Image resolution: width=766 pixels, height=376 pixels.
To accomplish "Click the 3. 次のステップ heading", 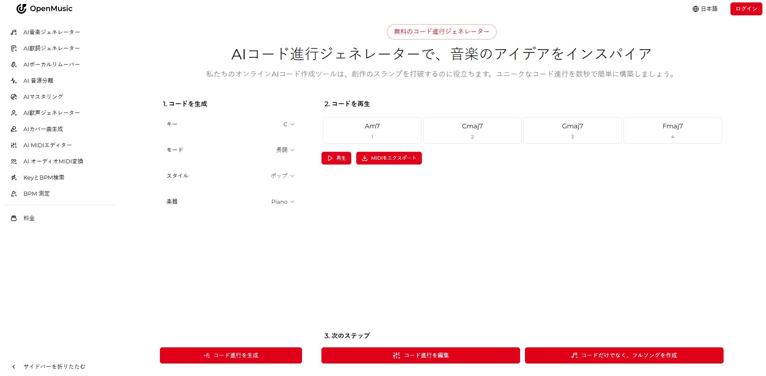I will pyautogui.click(x=347, y=336).
